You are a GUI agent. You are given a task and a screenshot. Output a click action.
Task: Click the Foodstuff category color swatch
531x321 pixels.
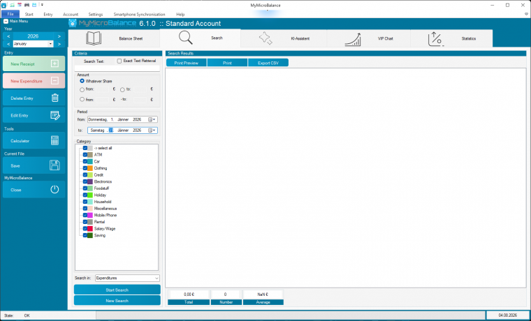(90, 188)
